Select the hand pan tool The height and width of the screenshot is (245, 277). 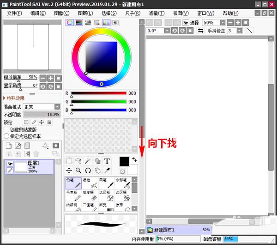click(97, 171)
